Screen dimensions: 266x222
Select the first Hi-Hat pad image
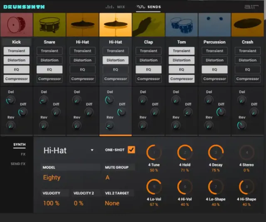[x=82, y=25]
